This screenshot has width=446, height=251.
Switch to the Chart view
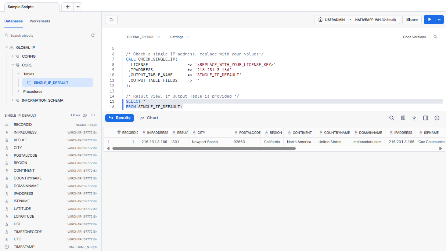(x=149, y=118)
